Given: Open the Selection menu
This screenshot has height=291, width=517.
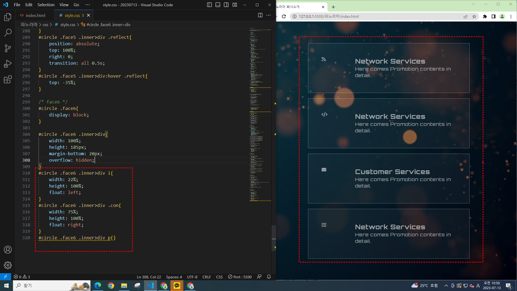Looking at the screenshot, I should point(46,5).
